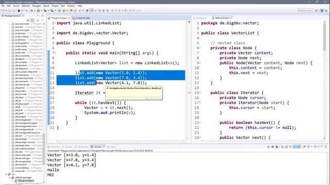Click the Open Perspective icon

tap(316, 10)
